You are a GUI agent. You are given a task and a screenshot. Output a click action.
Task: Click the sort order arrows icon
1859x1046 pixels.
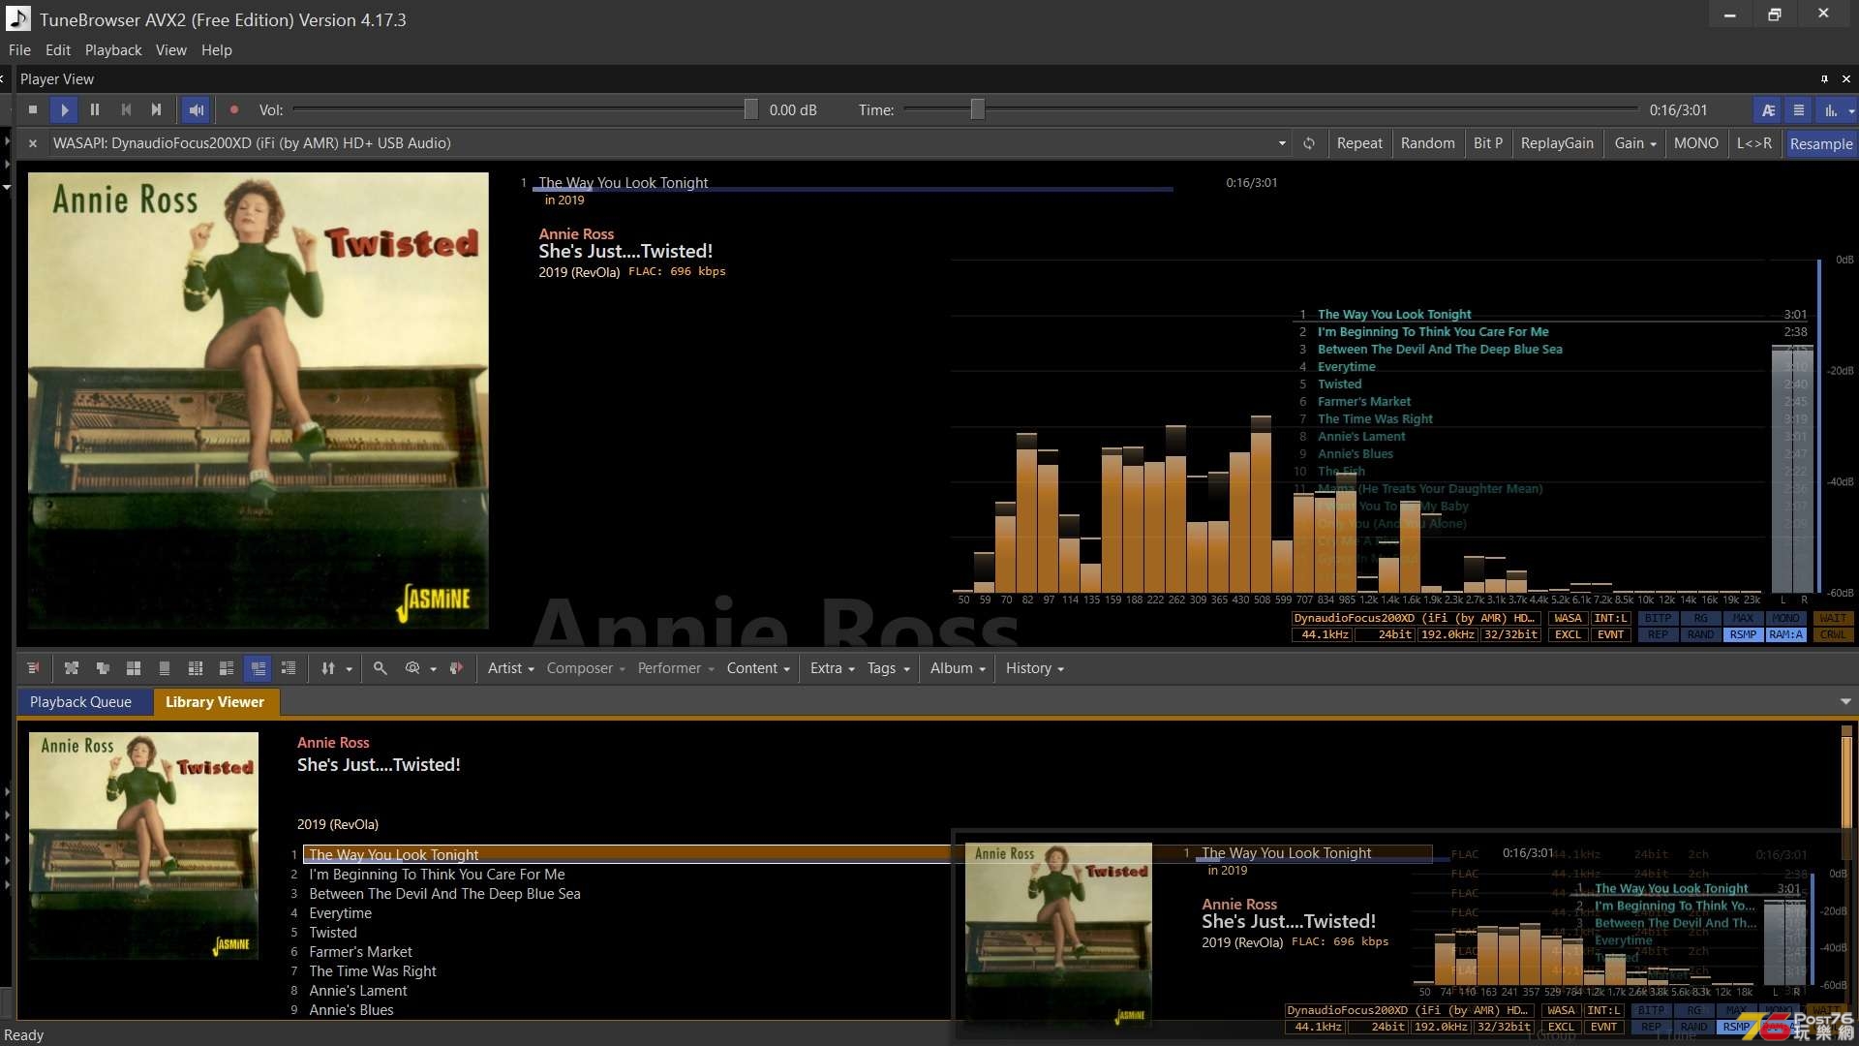(328, 668)
